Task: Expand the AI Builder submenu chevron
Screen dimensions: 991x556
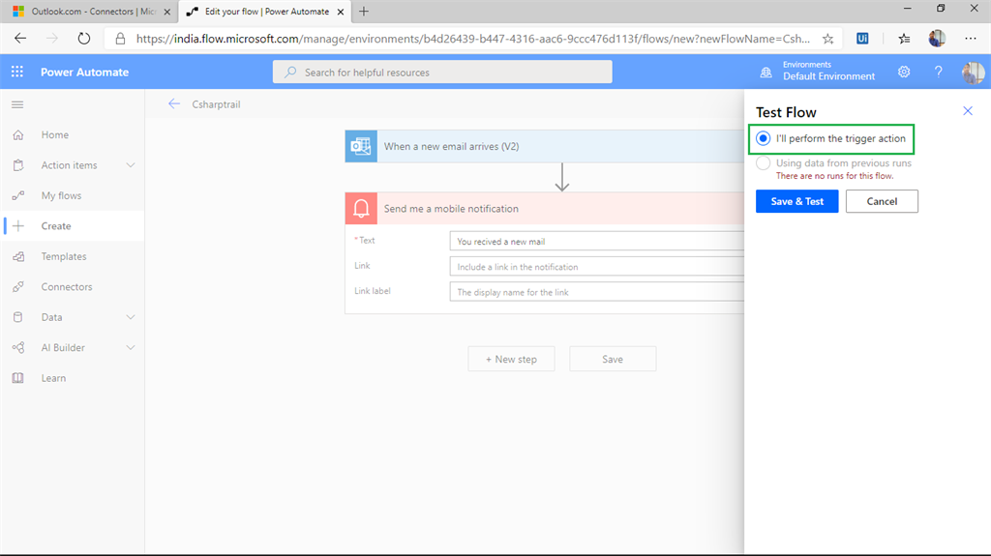Action: click(131, 347)
